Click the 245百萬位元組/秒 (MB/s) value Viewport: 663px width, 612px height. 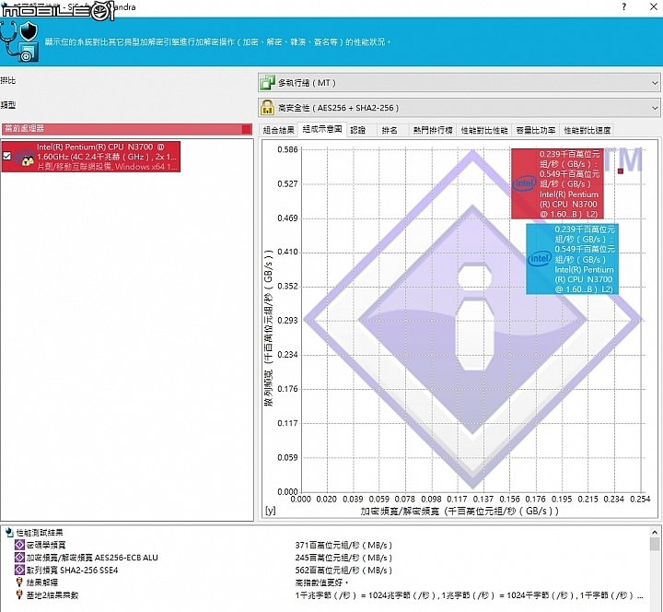343,558
